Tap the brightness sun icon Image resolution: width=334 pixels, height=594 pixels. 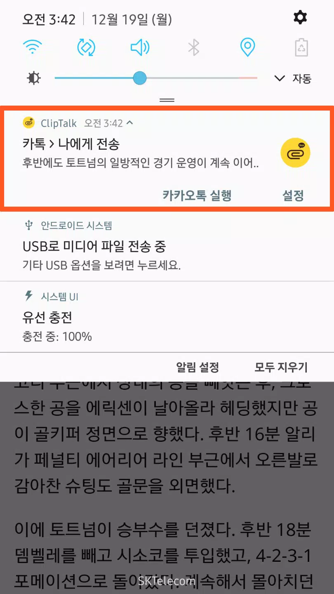34,78
